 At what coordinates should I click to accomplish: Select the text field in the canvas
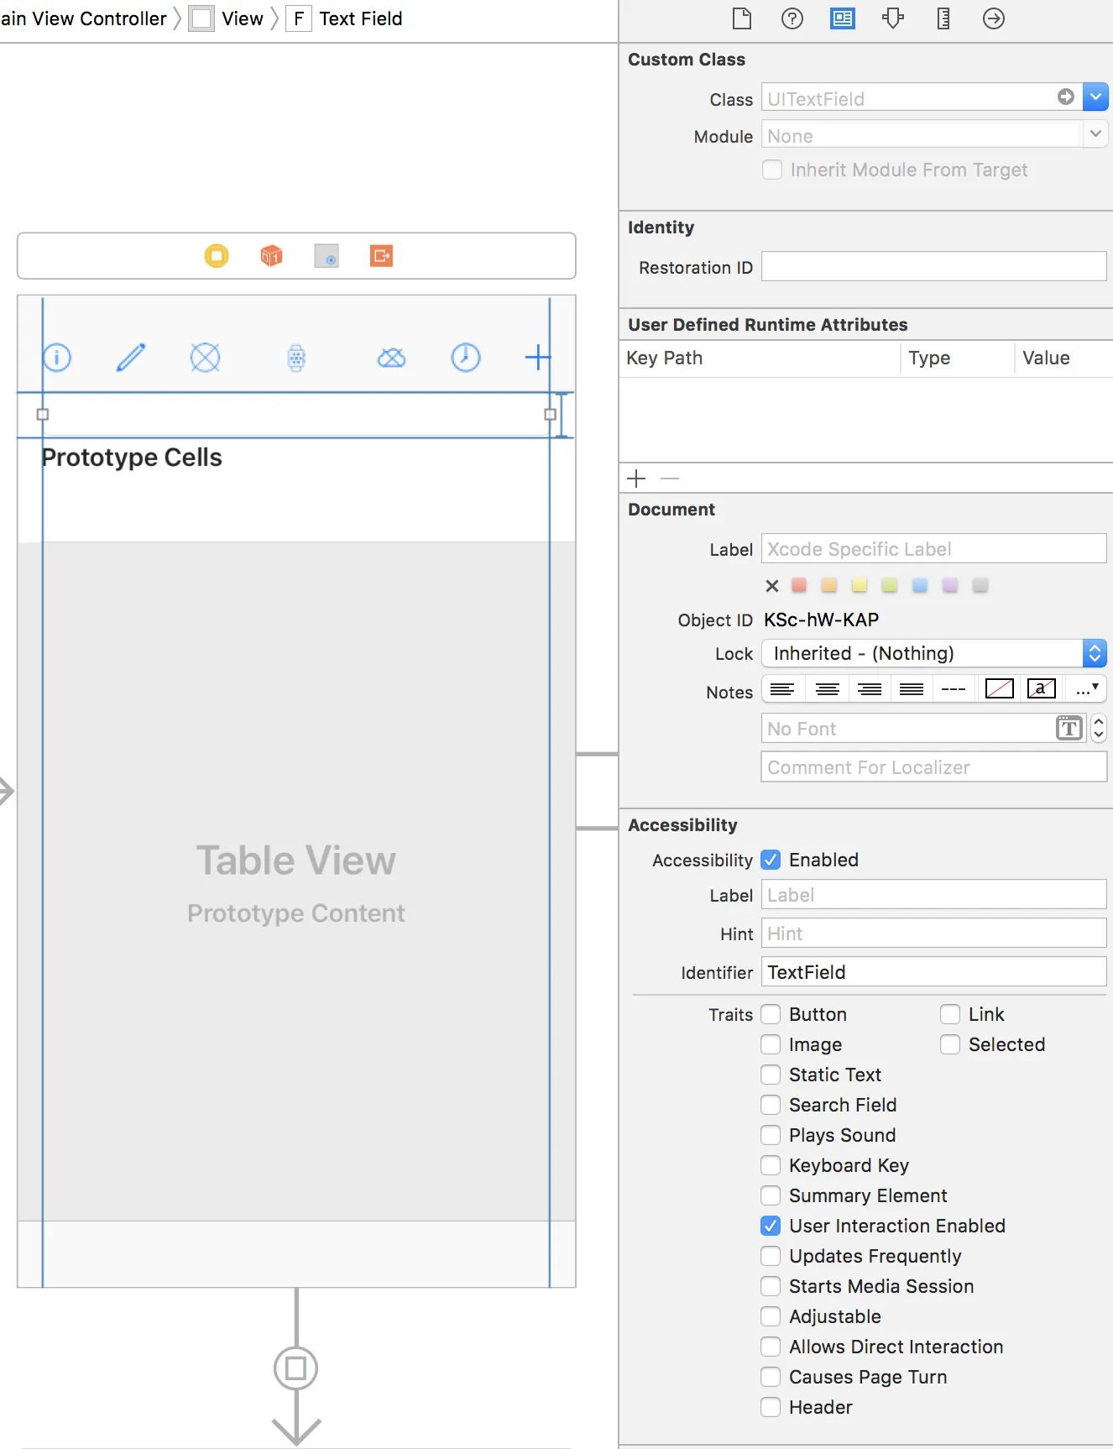(296, 414)
